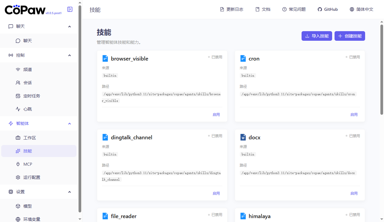
Task: Go to 工作区 workspace menu item
Action: tap(30, 138)
